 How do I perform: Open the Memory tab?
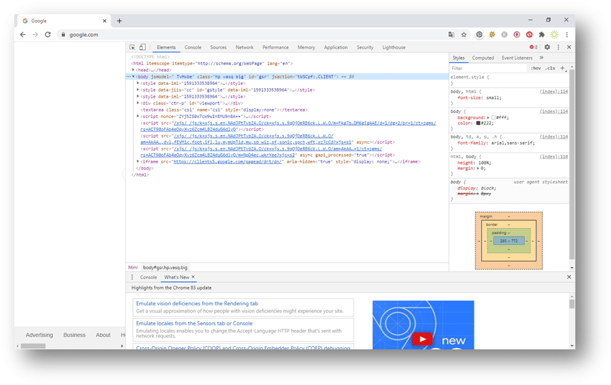click(x=306, y=47)
